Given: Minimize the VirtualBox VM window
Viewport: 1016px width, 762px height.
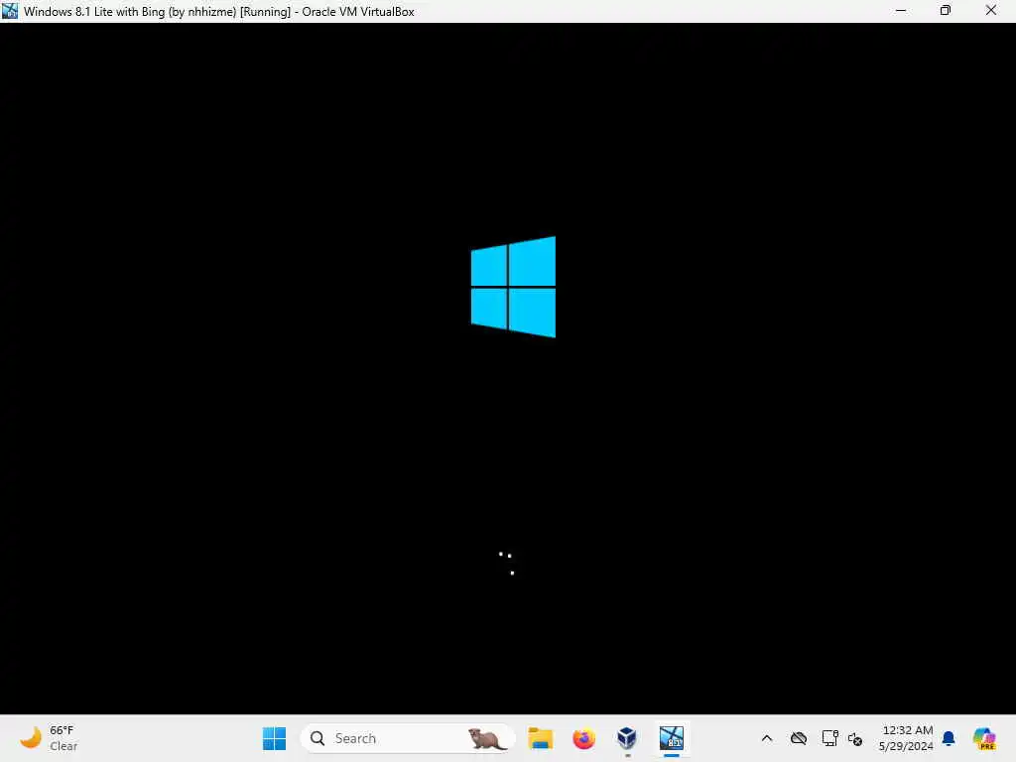Looking at the screenshot, I should tap(901, 11).
